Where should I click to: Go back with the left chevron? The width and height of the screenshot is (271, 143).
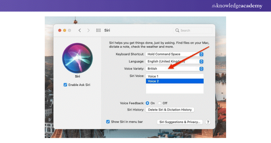tap(80, 30)
